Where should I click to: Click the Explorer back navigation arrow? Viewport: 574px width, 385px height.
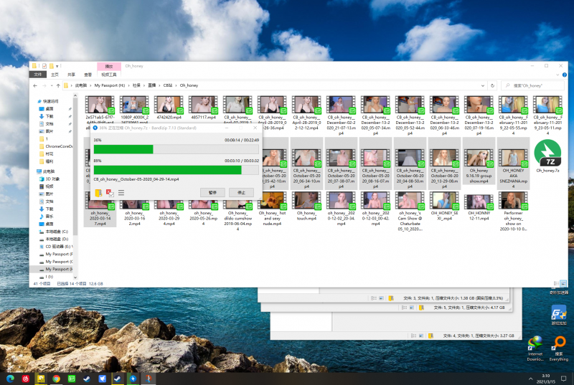(34, 85)
